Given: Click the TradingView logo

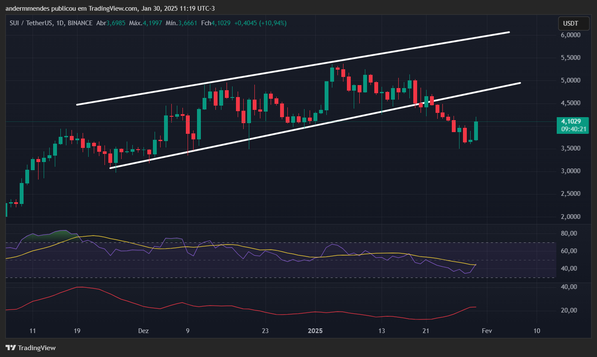Looking at the screenshot, I should (x=30, y=348).
